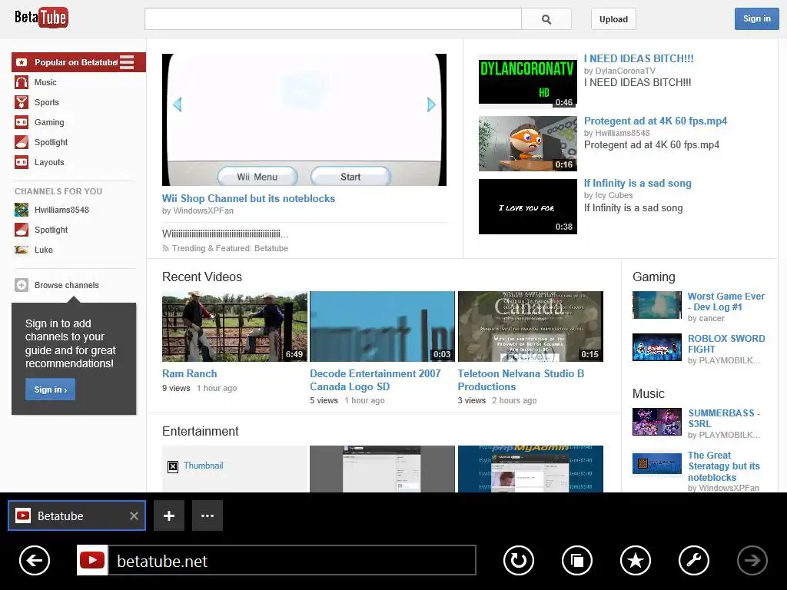
Task: Open the page tools wrench icon
Action: coord(694,560)
